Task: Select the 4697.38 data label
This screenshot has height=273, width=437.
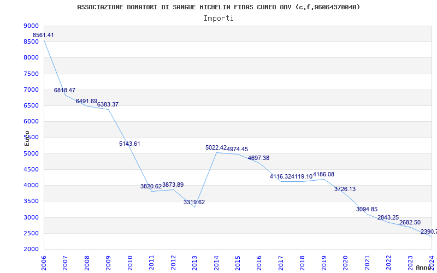Action: [258, 158]
